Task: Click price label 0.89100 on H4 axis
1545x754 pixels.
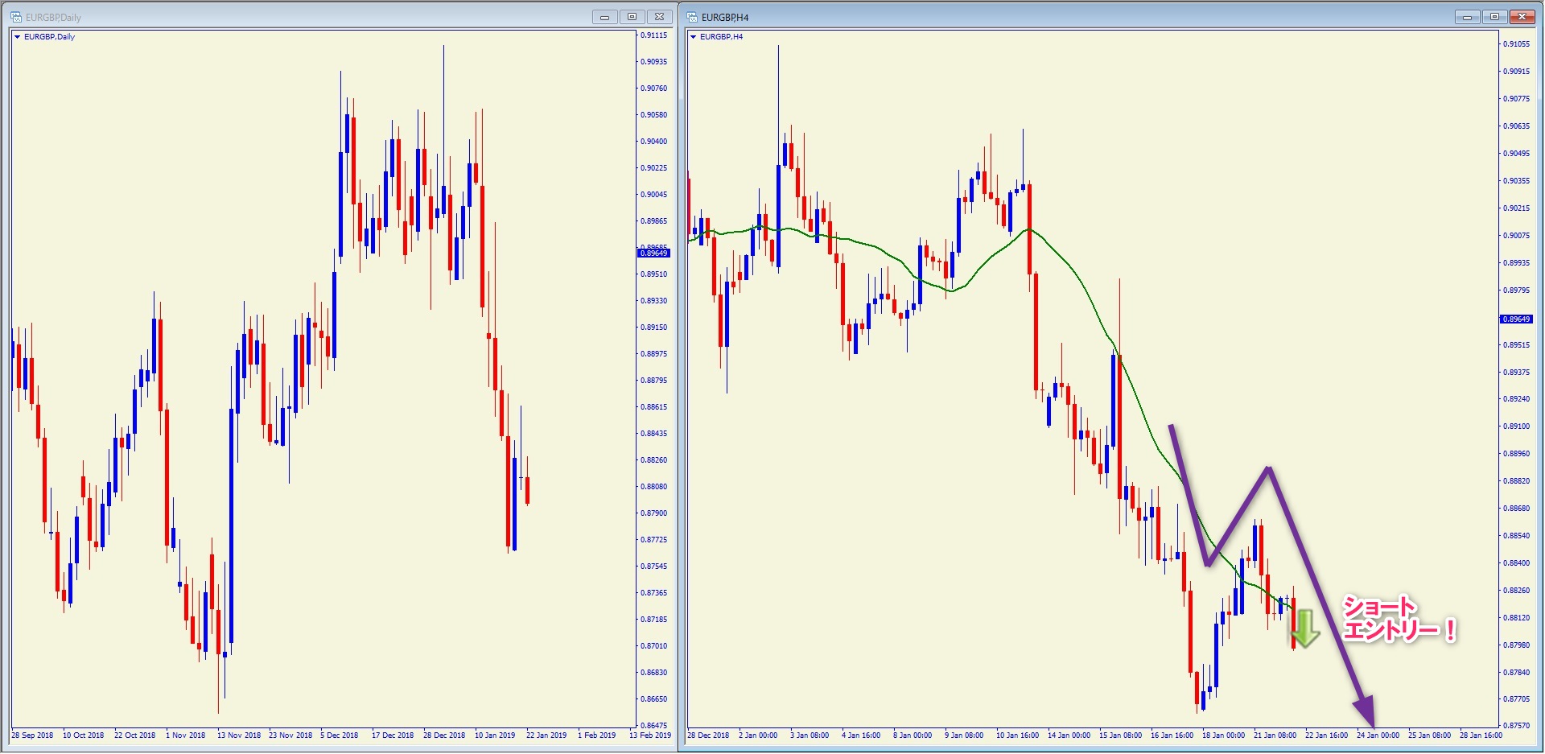Action: tap(1516, 426)
